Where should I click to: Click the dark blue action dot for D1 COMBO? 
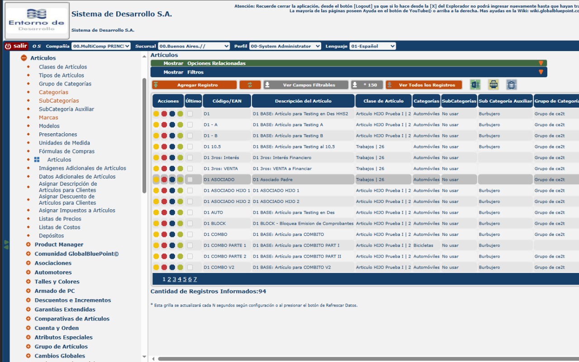(172, 235)
